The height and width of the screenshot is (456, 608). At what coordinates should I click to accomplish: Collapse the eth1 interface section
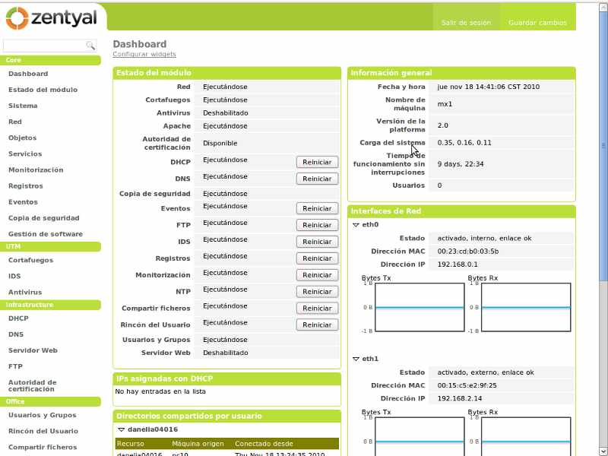(x=356, y=359)
